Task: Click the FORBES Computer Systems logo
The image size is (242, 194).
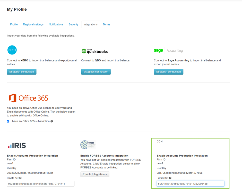Action: (88, 145)
